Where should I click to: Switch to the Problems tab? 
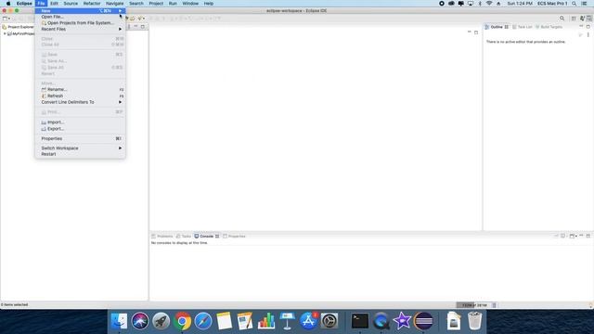pyautogui.click(x=162, y=237)
